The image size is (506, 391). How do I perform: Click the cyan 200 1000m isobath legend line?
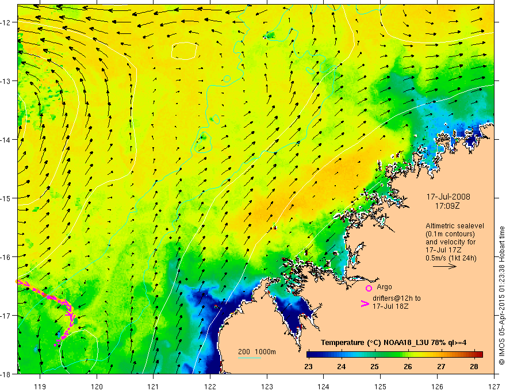click(x=250, y=358)
